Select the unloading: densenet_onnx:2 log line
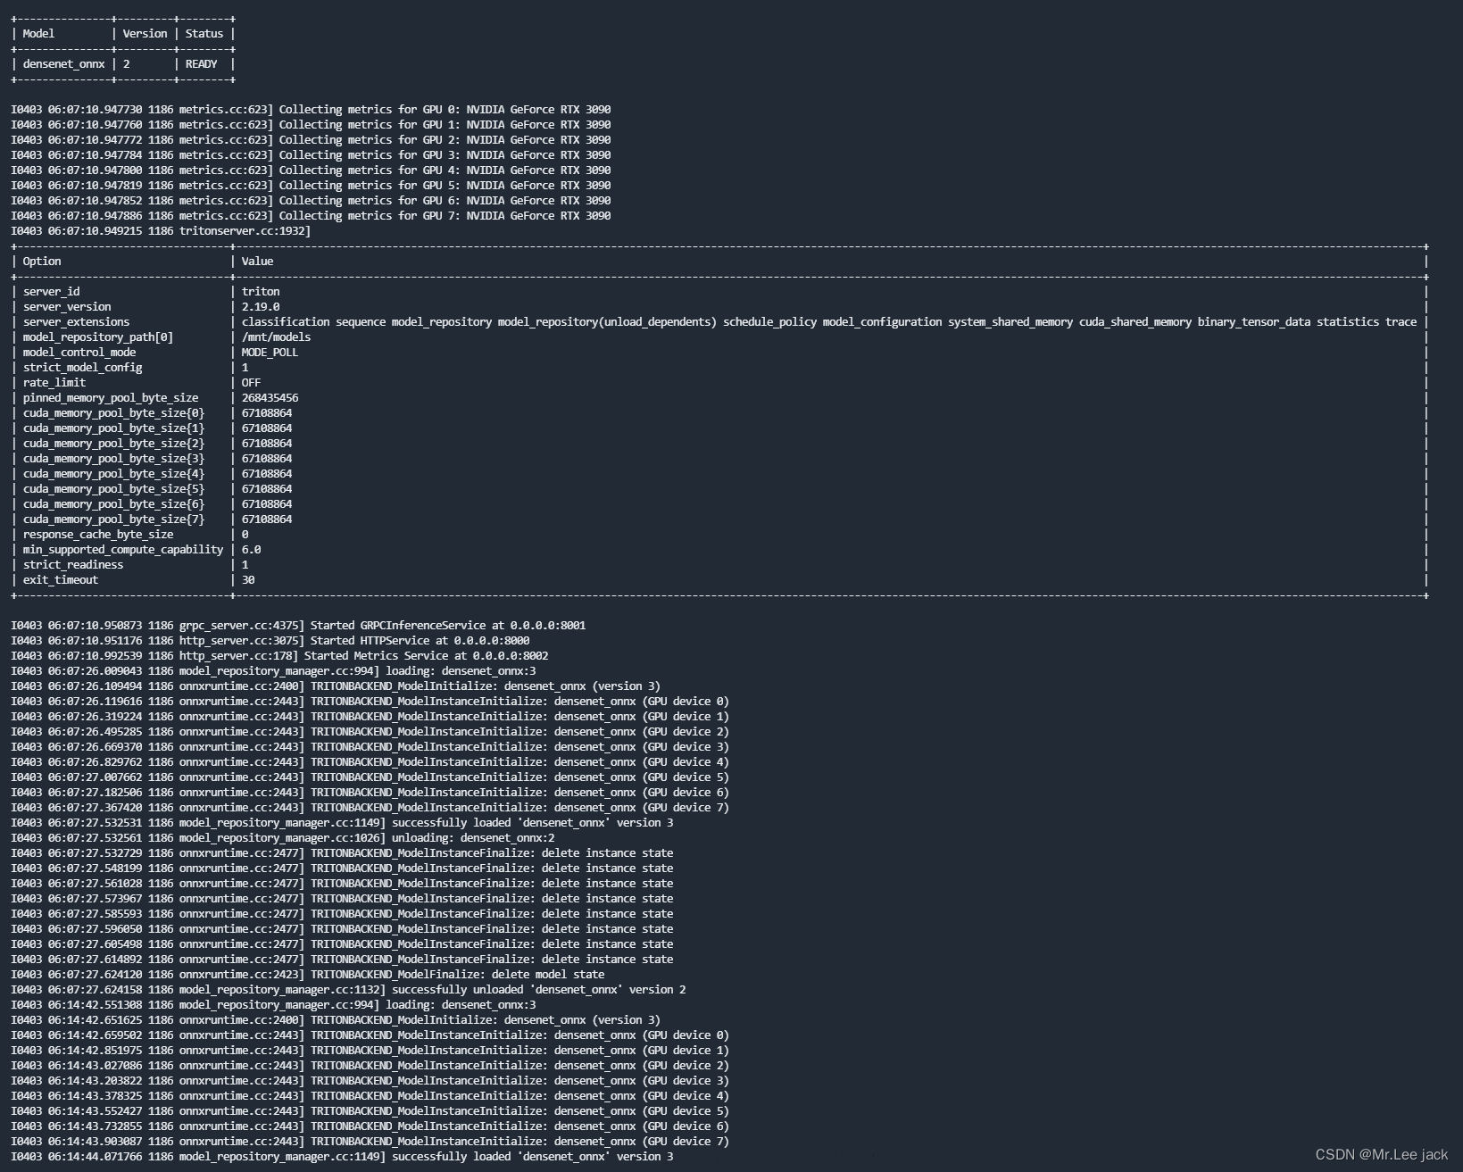Viewport: 1463px width, 1172px height. (x=283, y=838)
